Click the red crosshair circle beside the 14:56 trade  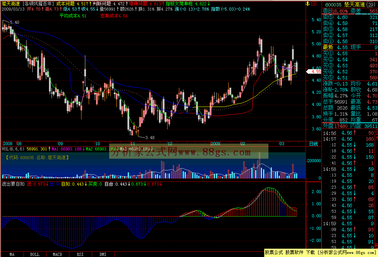[376, 132]
